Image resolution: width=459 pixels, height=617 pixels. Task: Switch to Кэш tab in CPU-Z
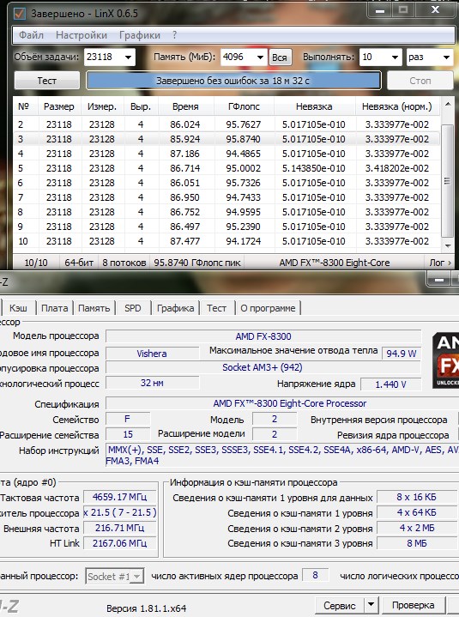[19, 308]
